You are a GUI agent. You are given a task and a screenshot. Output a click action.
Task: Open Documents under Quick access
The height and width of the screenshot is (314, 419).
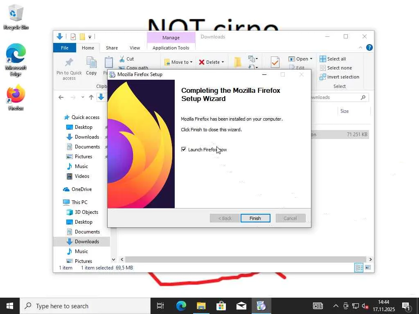83,147
